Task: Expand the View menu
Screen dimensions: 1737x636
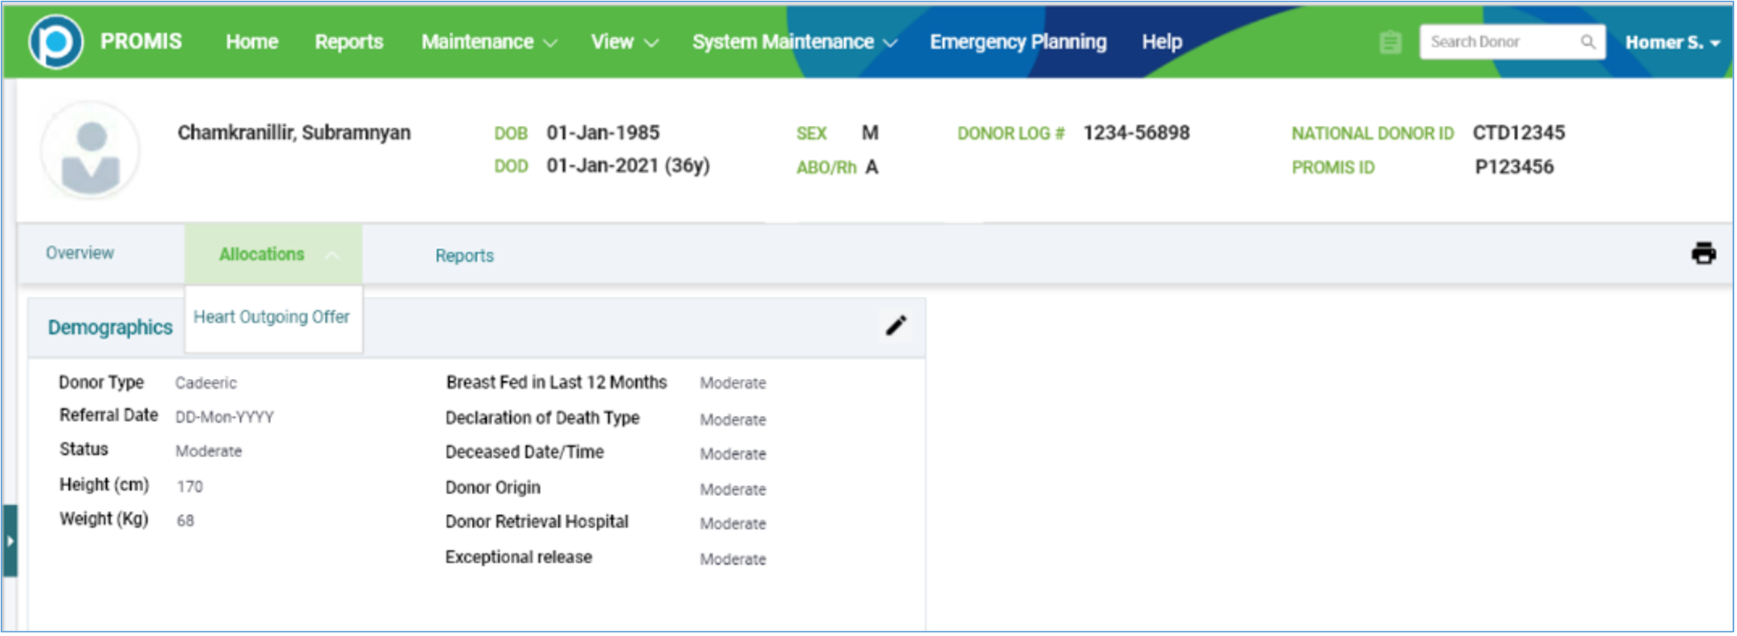Action: click(x=624, y=42)
